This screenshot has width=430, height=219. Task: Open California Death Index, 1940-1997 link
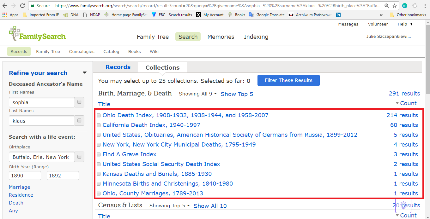(x=151, y=125)
